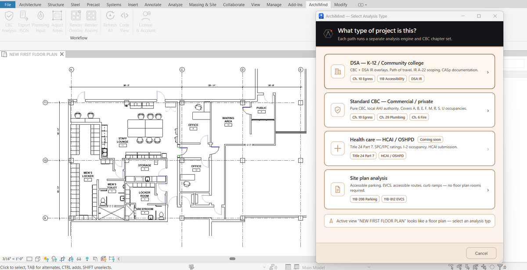Click chevron on DSA K-12 card
Screen dimensions: 527x270
[x=488, y=72]
